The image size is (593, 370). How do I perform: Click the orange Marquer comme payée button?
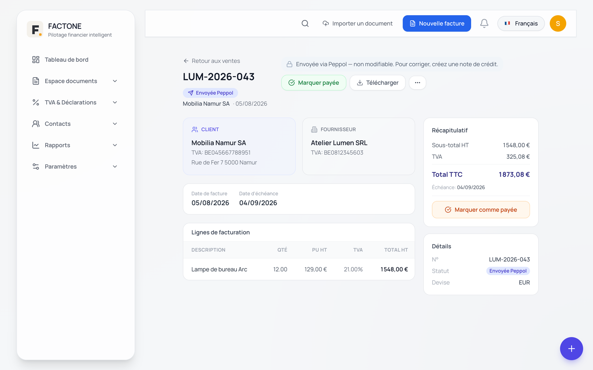coord(481,210)
